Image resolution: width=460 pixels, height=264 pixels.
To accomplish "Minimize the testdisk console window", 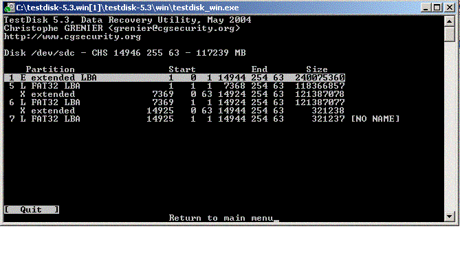I will pos(425,8).
